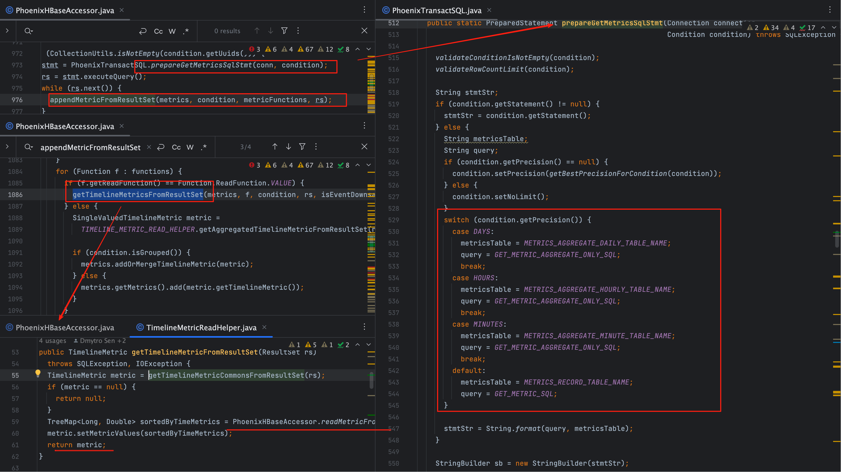Open tab options menu in top-left editor
This screenshot has width=841, height=472.
click(x=364, y=10)
